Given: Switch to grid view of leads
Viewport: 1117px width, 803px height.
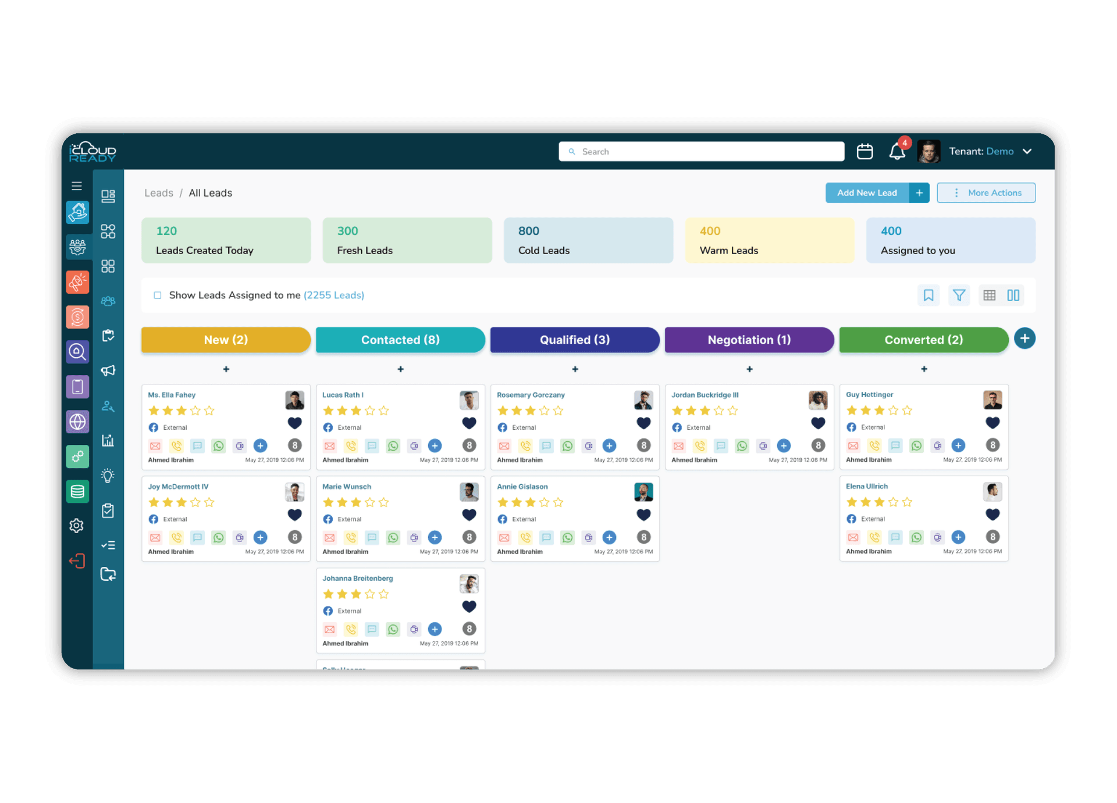Looking at the screenshot, I should tap(990, 295).
